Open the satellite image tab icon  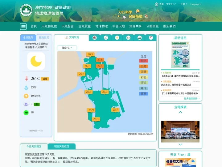click(x=106, y=38)
